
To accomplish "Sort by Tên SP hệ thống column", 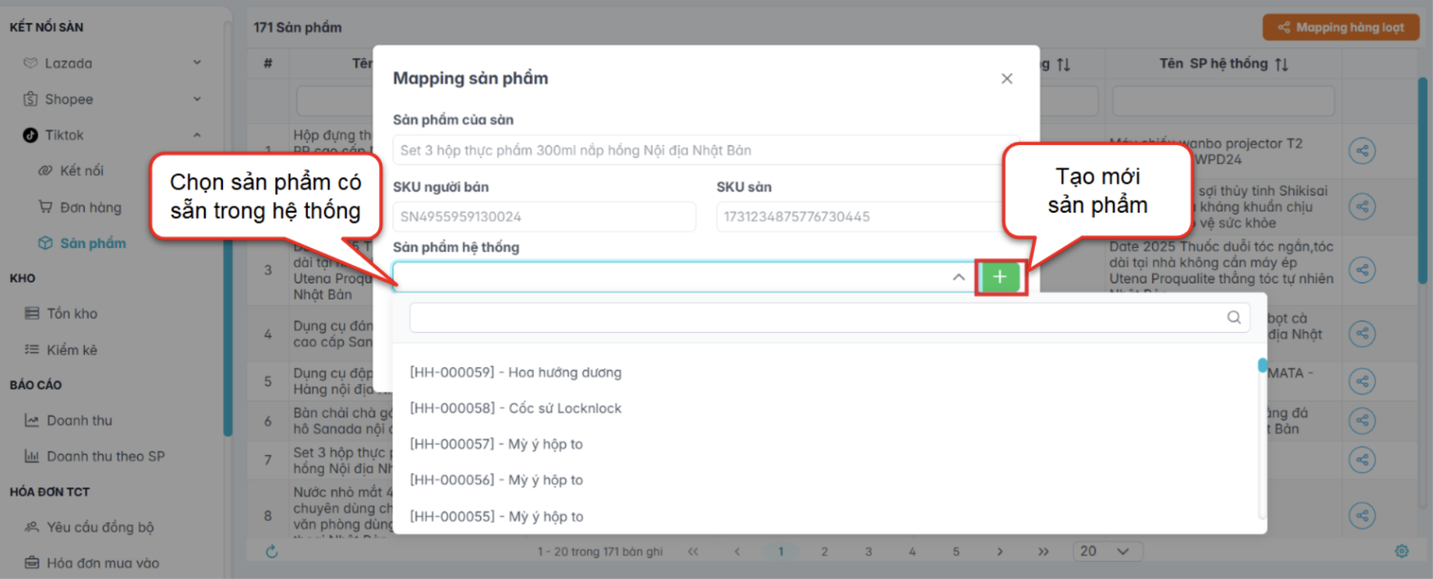I will 1282,64.
